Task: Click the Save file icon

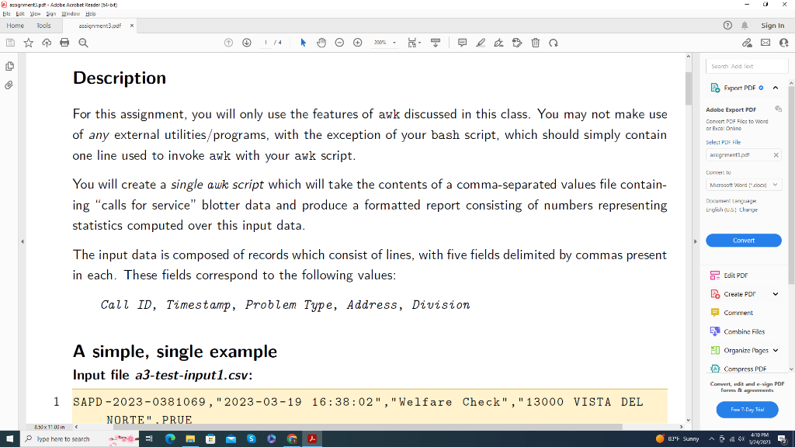Action: pyautogui.click(x=10, y=43)
